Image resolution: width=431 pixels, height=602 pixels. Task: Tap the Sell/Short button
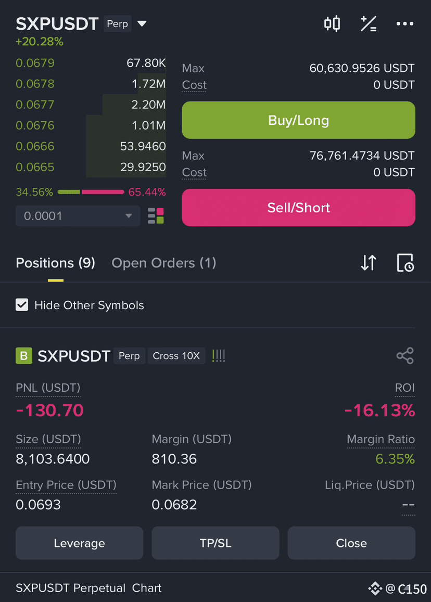(x=298, y=208)
